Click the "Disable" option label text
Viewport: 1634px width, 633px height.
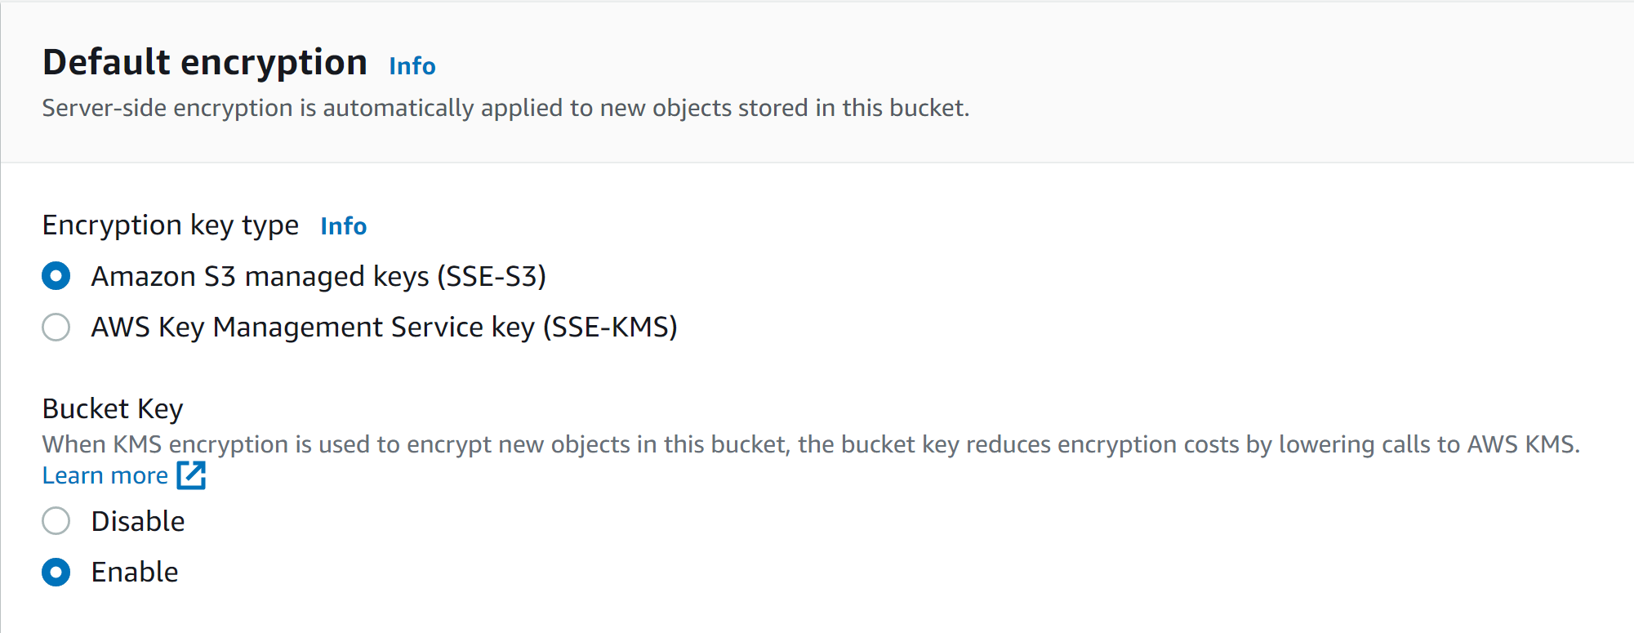pos(138,521)
